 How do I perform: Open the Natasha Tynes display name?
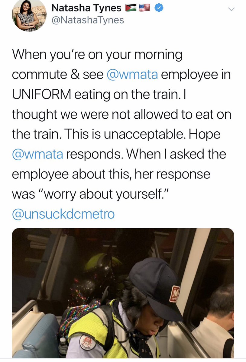click(x=86, y=8)
